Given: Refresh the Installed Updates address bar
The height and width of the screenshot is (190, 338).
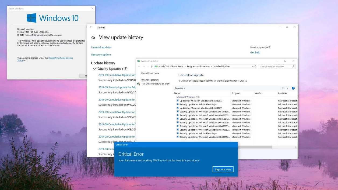Looking at the screenshot, I should click(255, 67).
